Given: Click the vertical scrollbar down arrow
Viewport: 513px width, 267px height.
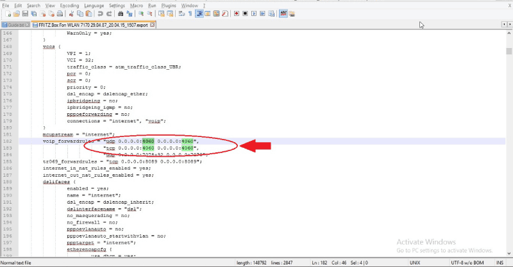Looking at the screenshot, I should coord(509,254).
